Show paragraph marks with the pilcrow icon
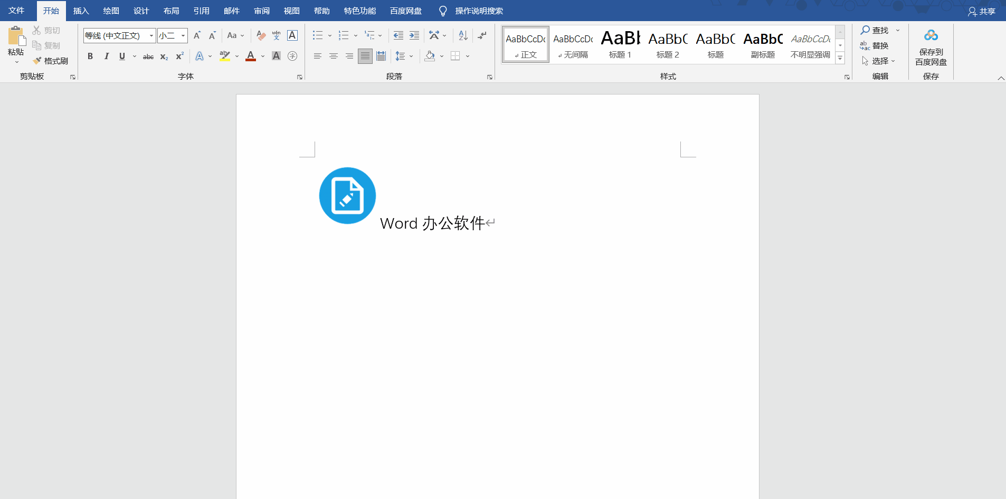 pyautogui.click(x=482, y=35)
